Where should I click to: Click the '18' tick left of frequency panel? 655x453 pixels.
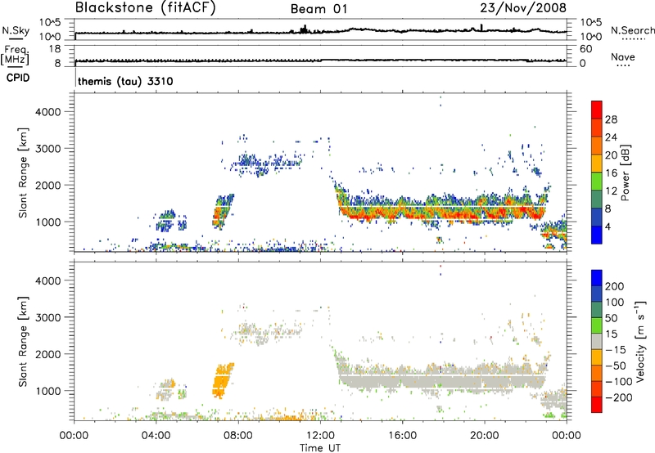pyautogui.click(x=55, y=49)
